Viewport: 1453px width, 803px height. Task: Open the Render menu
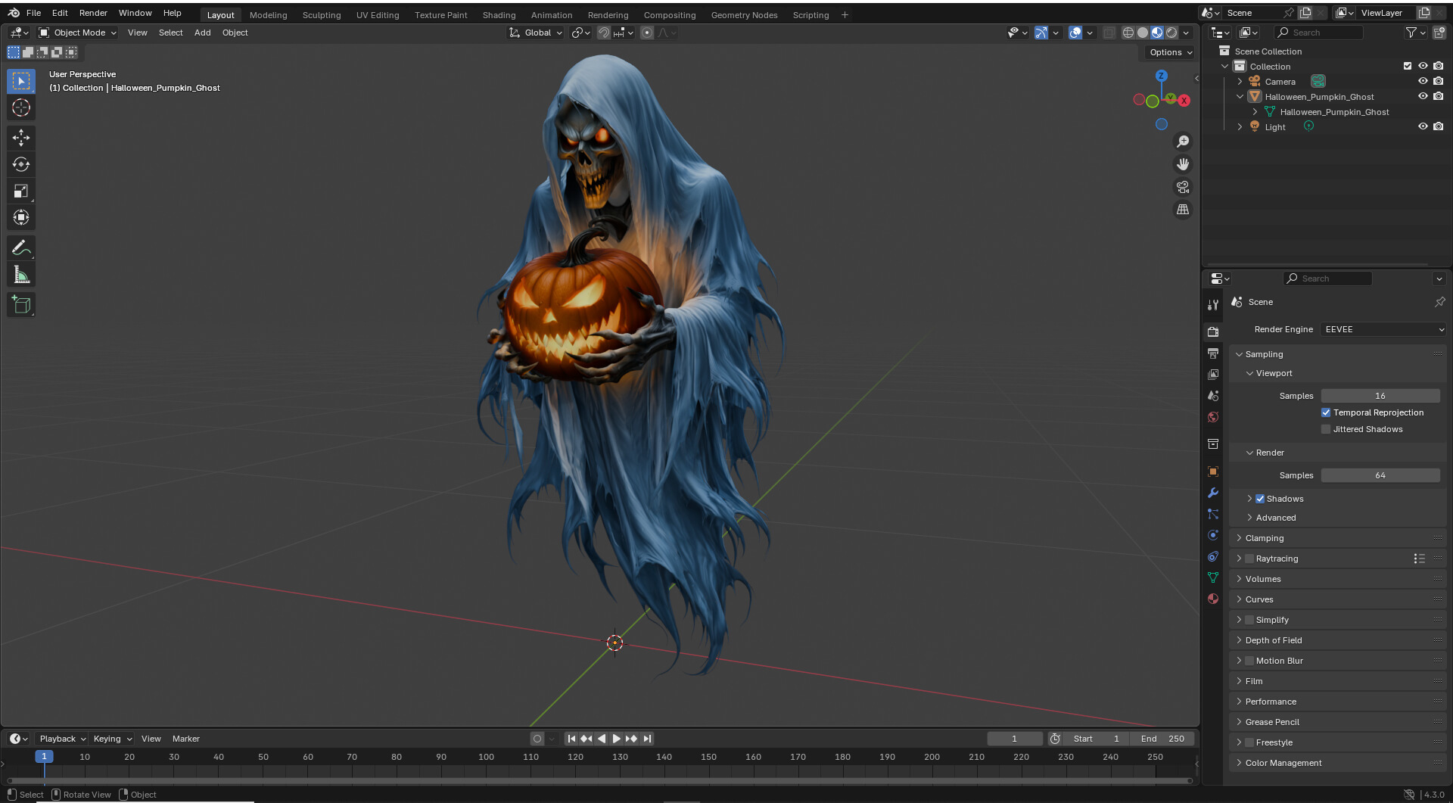[93, 13]
